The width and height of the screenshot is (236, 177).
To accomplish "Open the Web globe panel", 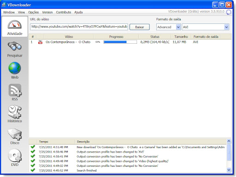I will [15, 70].
